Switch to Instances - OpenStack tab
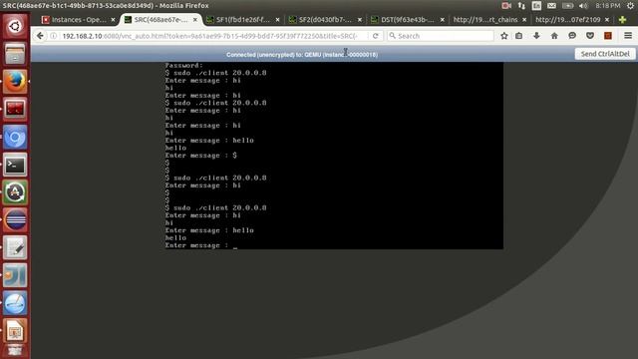Screen dimensions: 638x359 pos(79,20)
